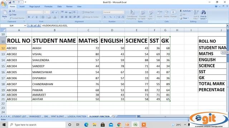Switch to the Formulas tab
This screenshot has width=229, height=128.
pos(48,6)
